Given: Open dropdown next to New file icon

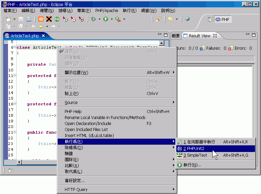Looking at the screenshot, I should [x=14, y=19].
